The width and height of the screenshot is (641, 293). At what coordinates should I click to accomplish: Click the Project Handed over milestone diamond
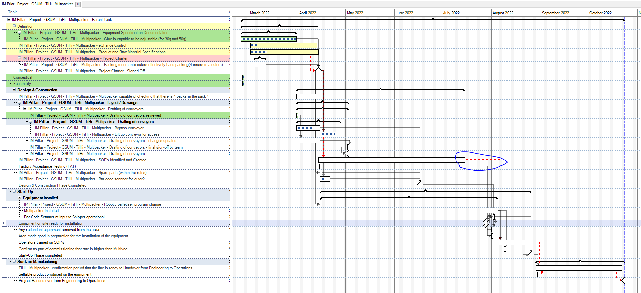625,280
